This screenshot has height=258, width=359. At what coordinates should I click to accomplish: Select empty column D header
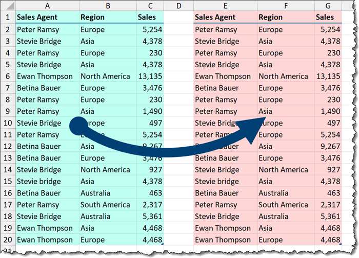pos(178,6)
